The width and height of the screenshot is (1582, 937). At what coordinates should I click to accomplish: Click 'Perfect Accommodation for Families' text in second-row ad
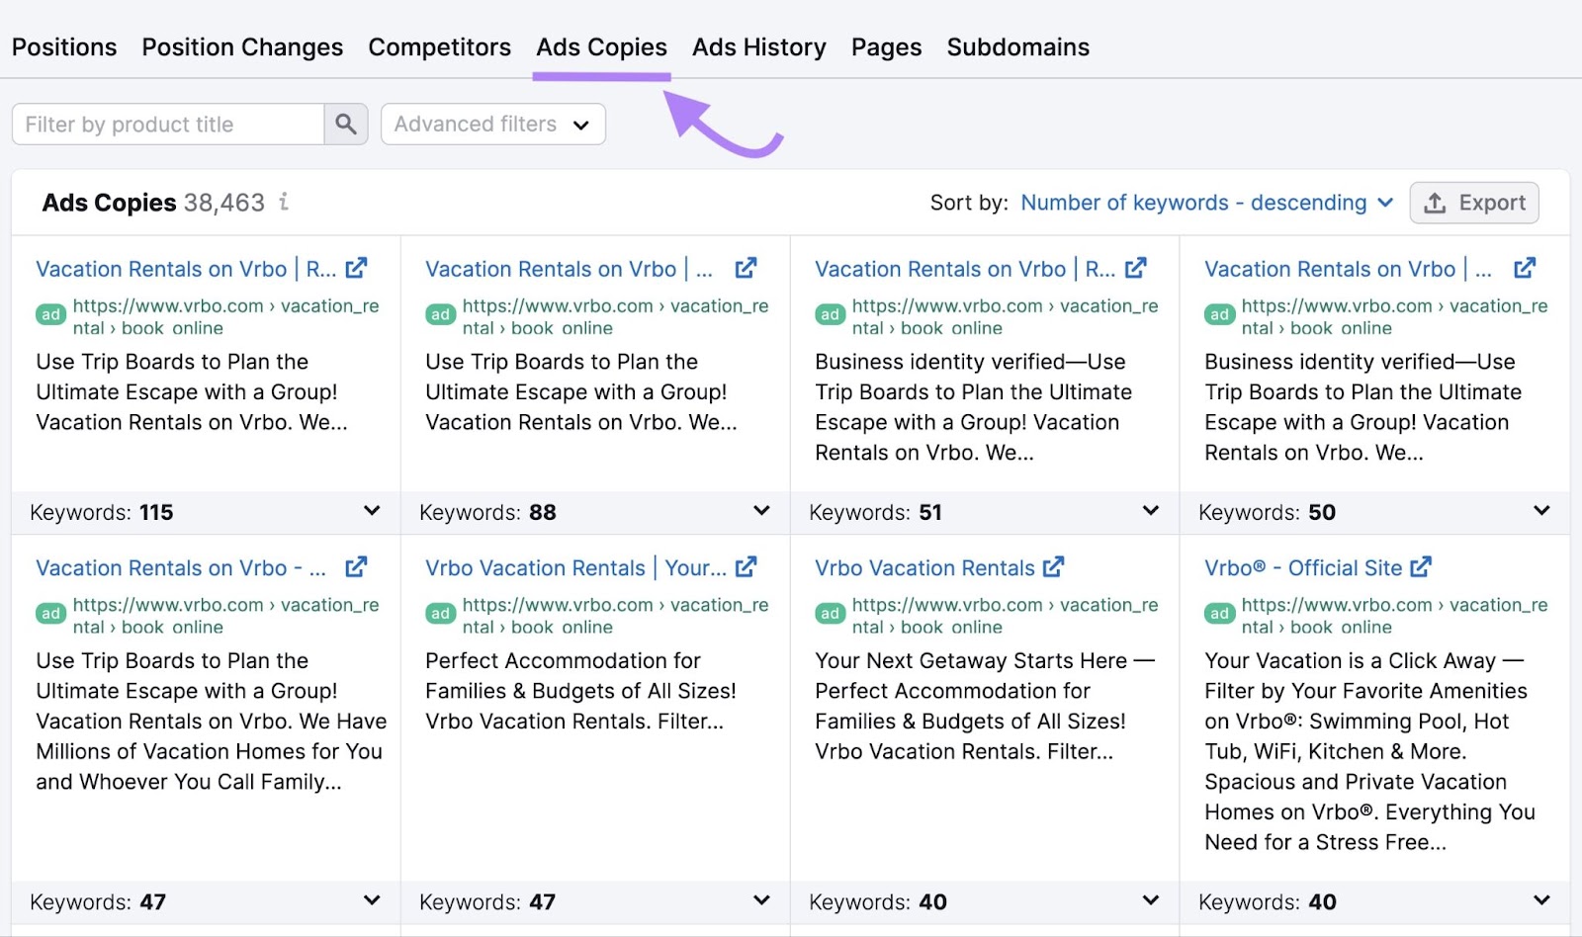(x=580, y=691)
